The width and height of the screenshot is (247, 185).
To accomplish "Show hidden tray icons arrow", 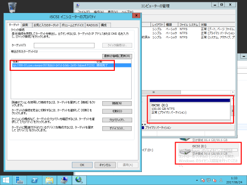I will [x=197, y=180].
